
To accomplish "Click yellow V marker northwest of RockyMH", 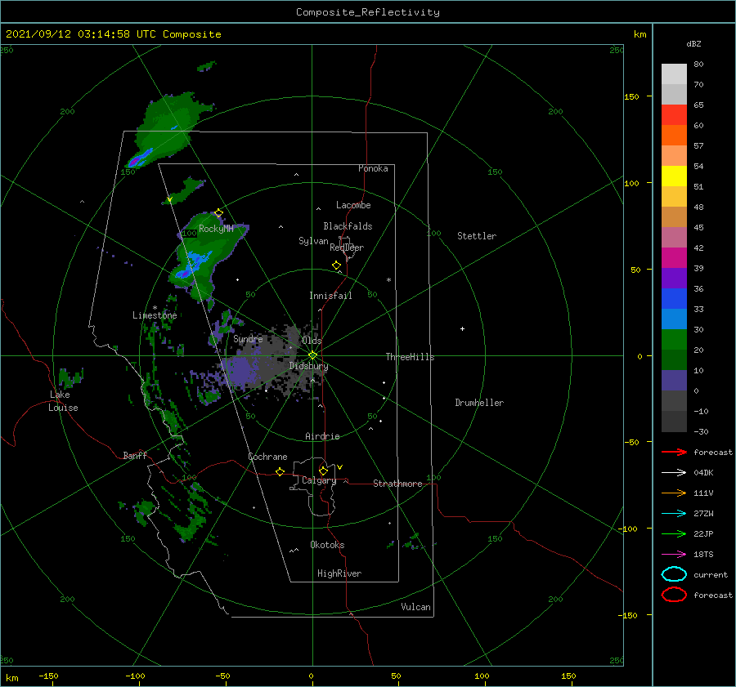I will (x=170, y=200).
